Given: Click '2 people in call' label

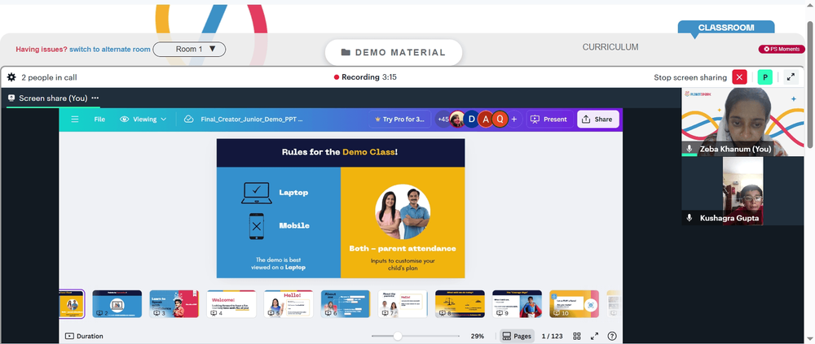Looking at the screenshot, I should click(49, 77).
